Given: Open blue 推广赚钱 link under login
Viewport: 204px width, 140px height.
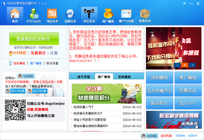Looking at the screenshot, I should 36,63.
